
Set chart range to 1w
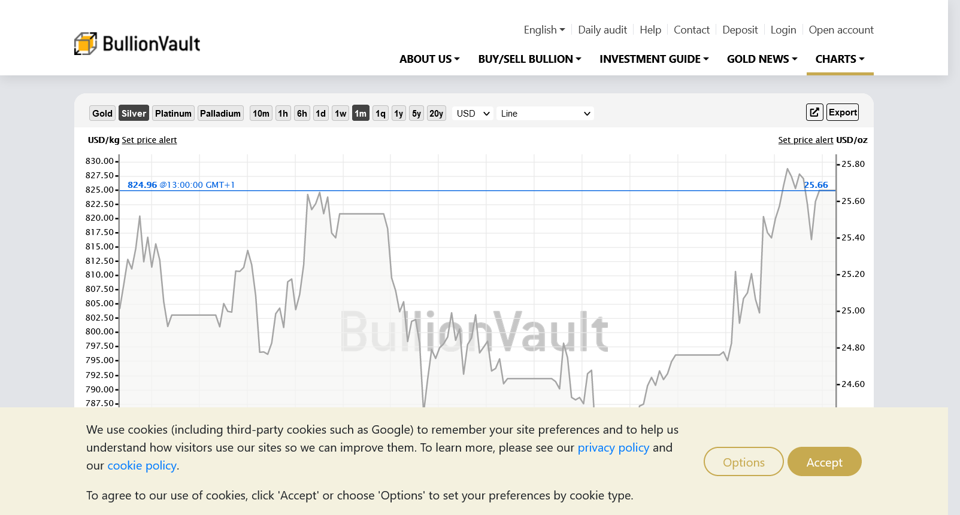click(340, 114)
